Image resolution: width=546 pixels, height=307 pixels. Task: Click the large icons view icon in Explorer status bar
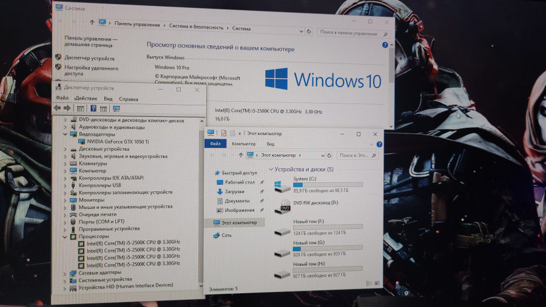coord(377,283)
